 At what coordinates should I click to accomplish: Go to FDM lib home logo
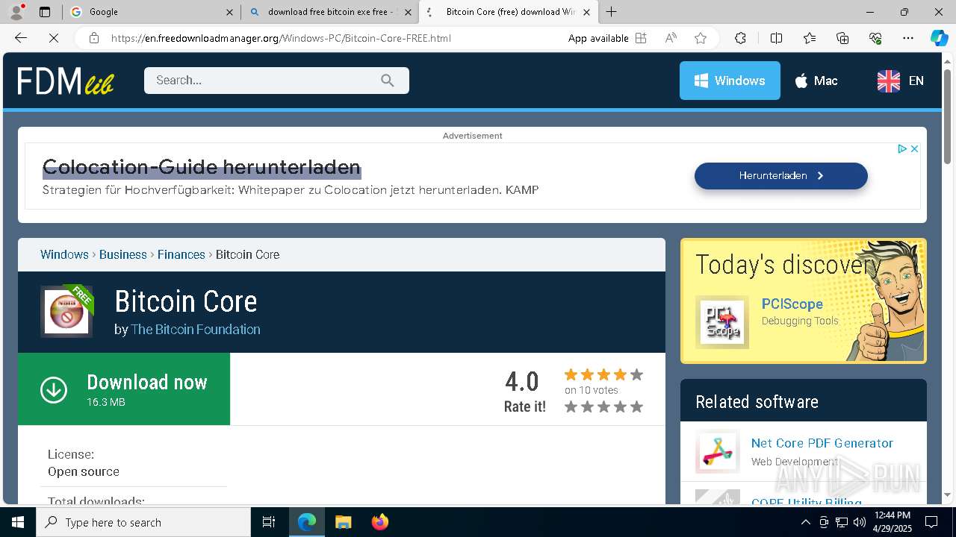coord(66,81)
